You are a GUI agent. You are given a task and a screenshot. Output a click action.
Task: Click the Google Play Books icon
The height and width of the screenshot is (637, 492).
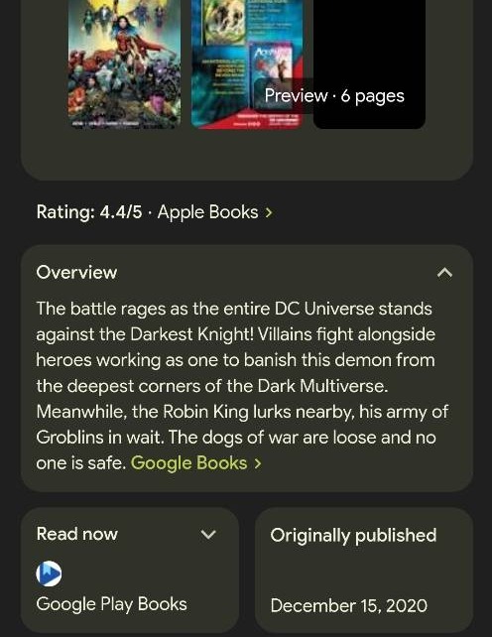coord(49,573)
